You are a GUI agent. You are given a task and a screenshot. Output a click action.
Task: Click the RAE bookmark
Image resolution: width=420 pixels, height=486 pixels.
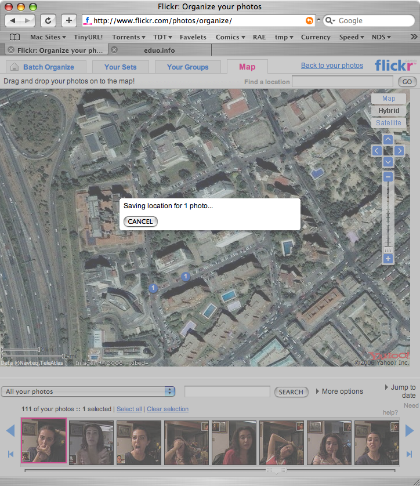pos(259,37)
